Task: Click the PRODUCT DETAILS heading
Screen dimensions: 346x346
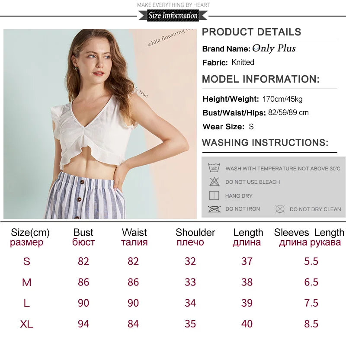Action: [x=252, y=32]
